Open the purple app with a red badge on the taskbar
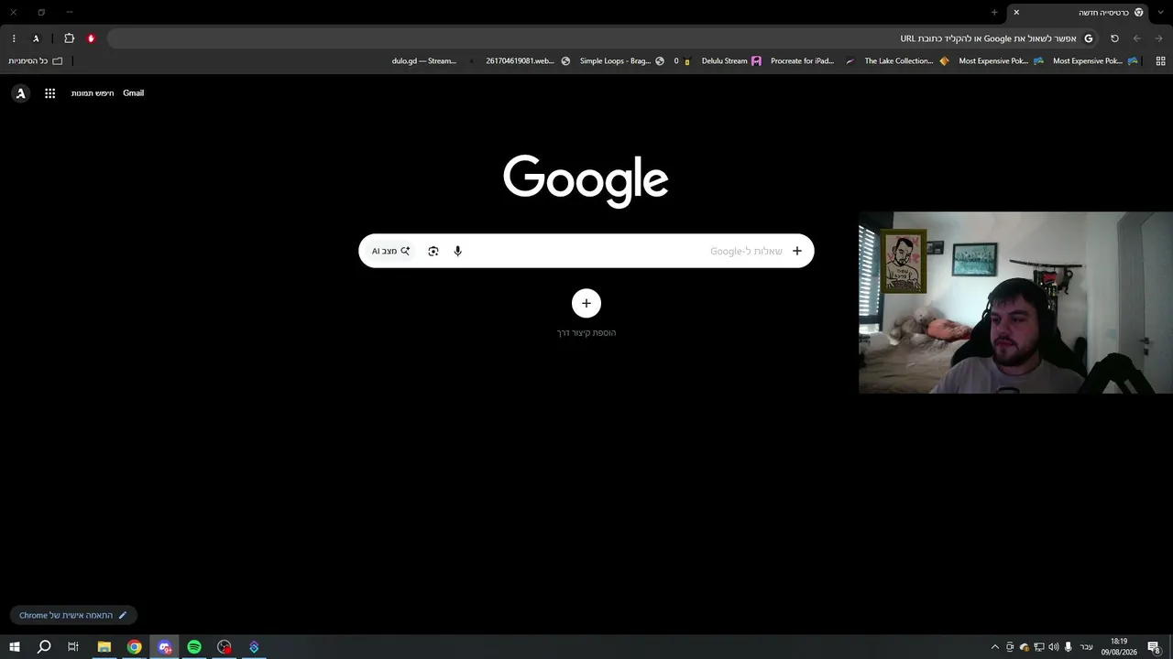 coord(165,647)
